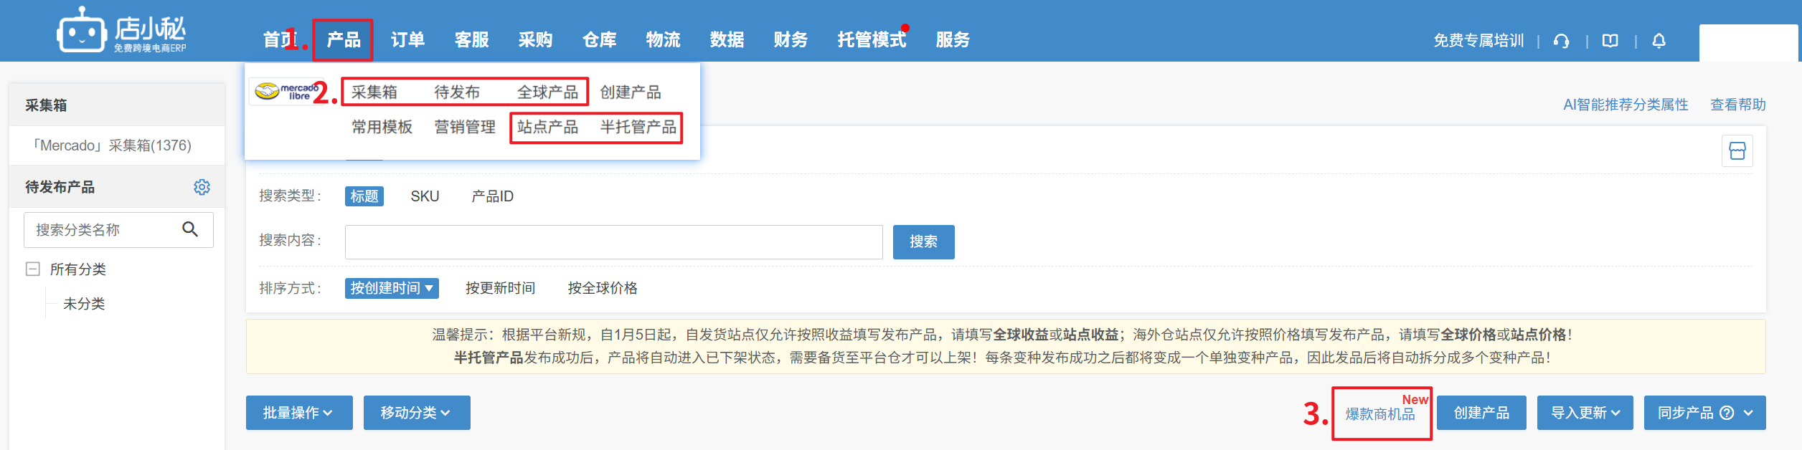This screenshot has width=1802, height=450.
Task: Sort by 按更新时间
Action: click(500, 288)
